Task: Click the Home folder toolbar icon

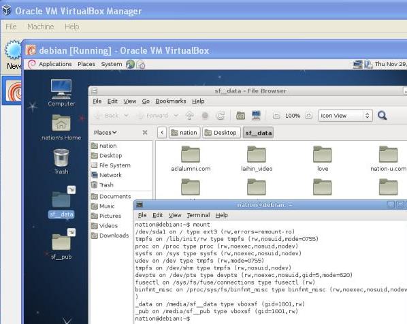Action: (x=241, y=116)
